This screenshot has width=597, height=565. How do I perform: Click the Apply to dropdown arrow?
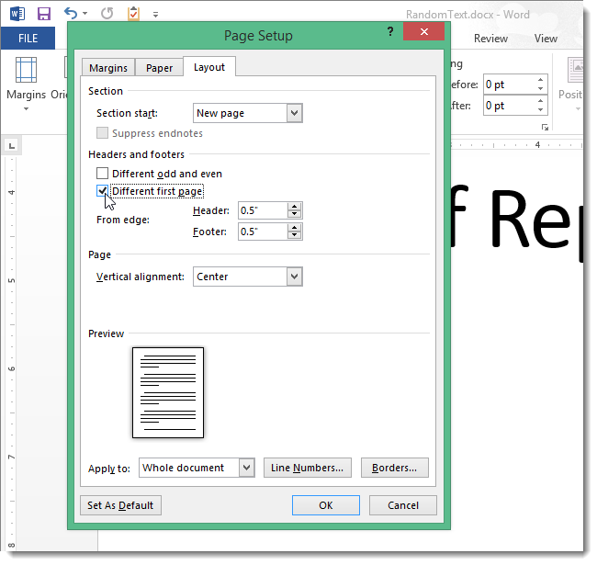(247, 468)
